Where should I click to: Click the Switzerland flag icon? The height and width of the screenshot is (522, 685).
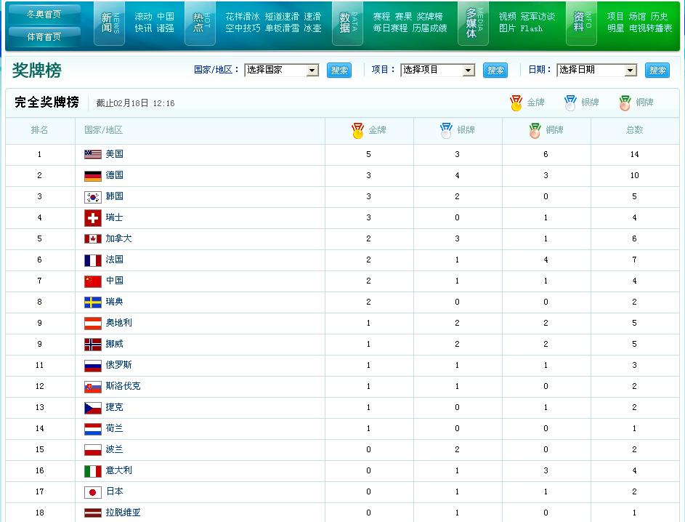pyautogui.click(x=92, y=217)
